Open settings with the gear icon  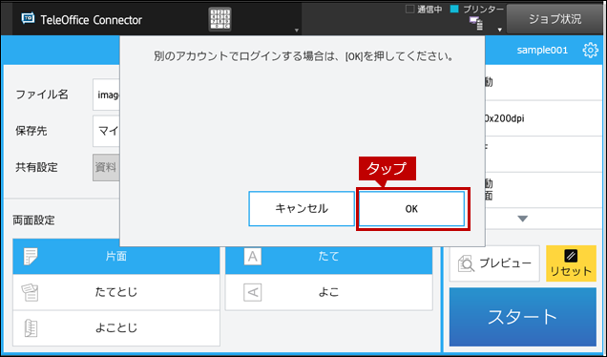(590, 51)
